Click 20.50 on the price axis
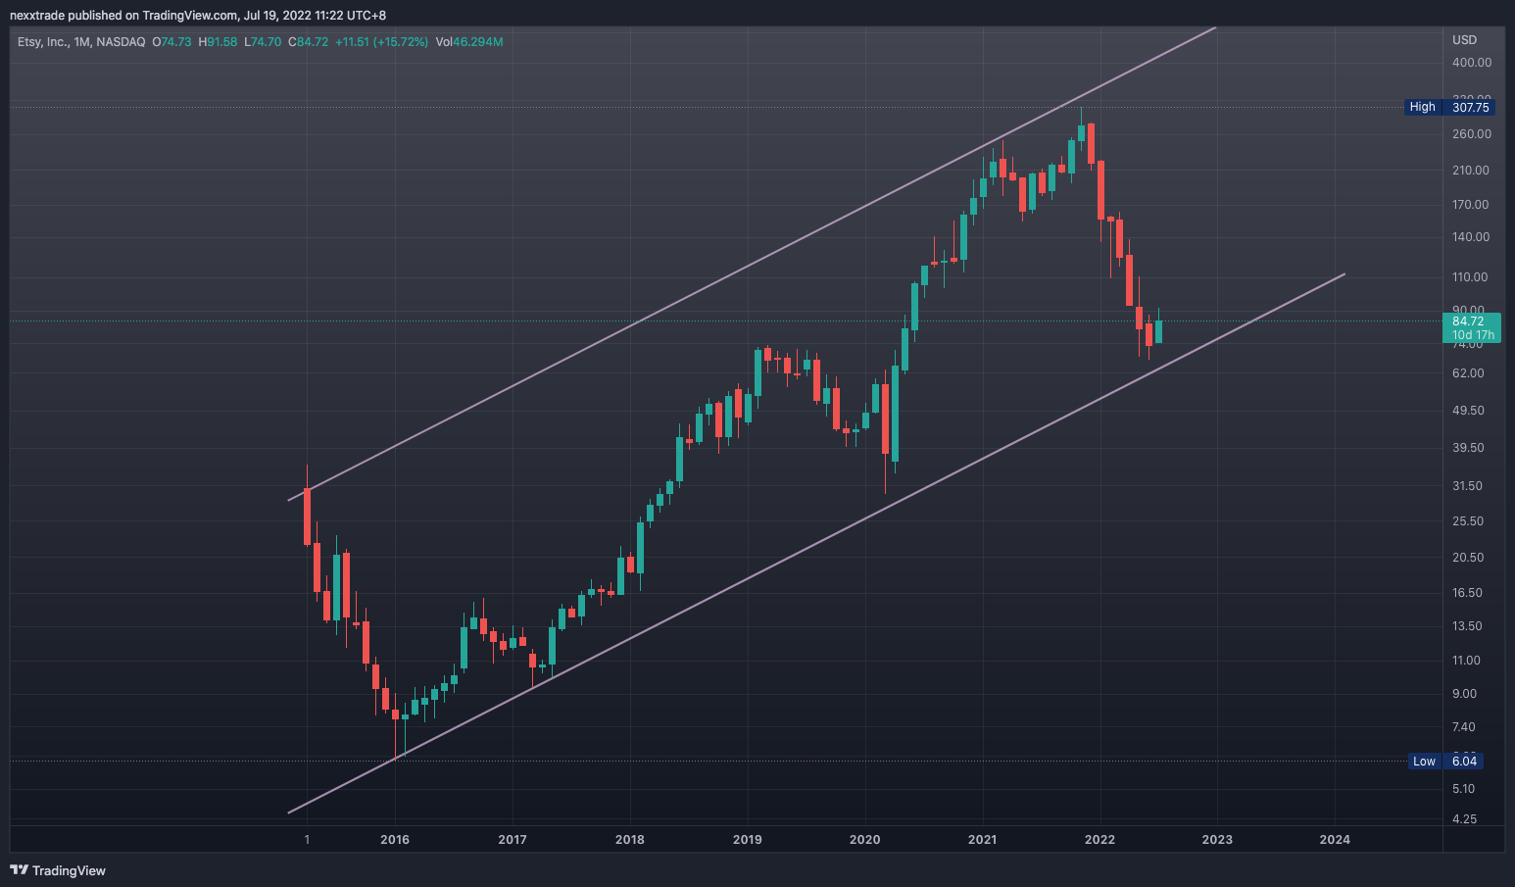Image resolution: width=1515 pixels, height=887 pixels. click(x=1468, y=557)
